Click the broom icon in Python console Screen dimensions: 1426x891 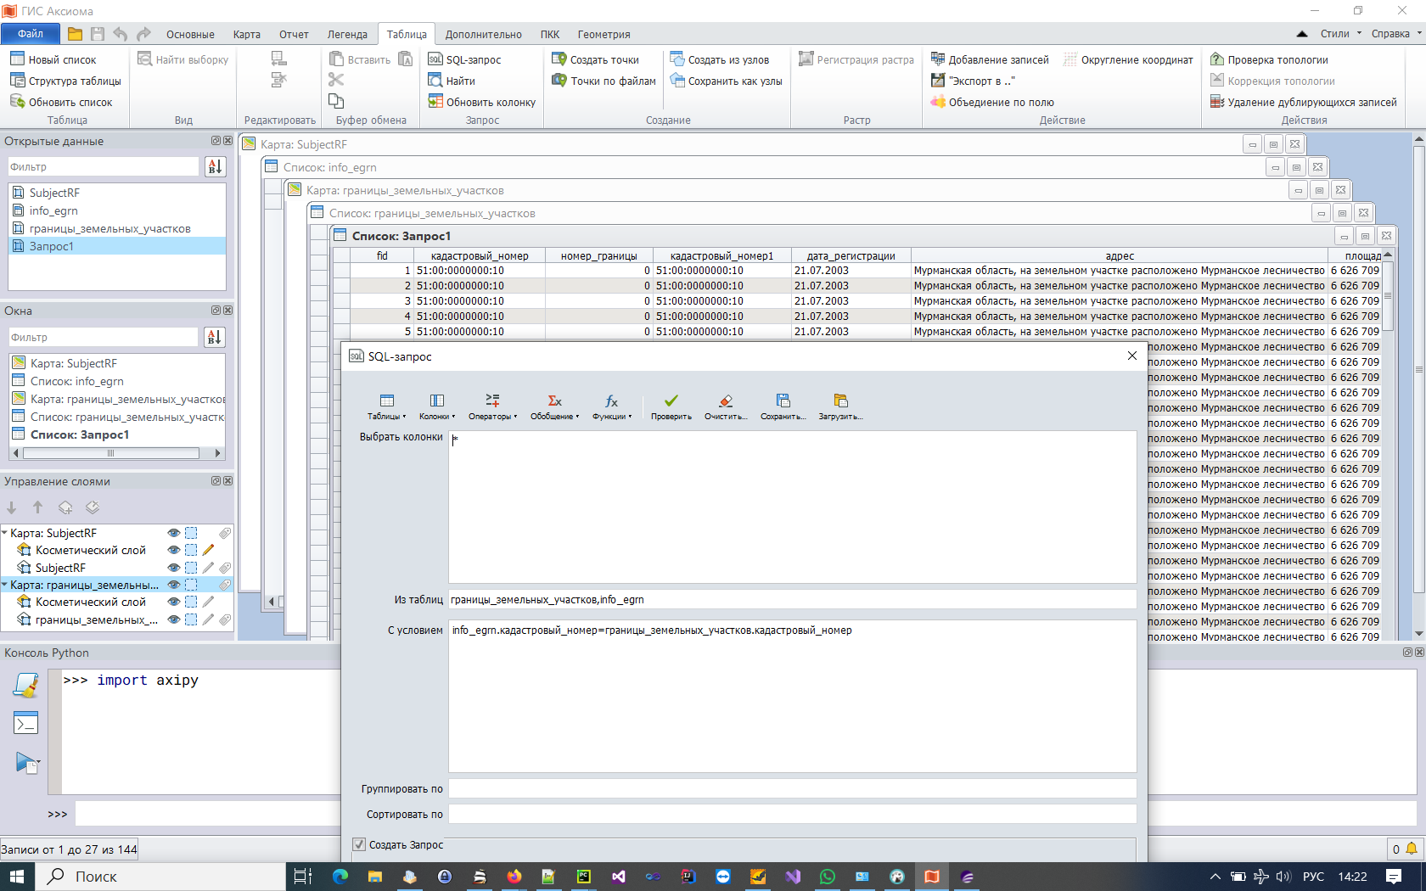[x=26, y=685]
